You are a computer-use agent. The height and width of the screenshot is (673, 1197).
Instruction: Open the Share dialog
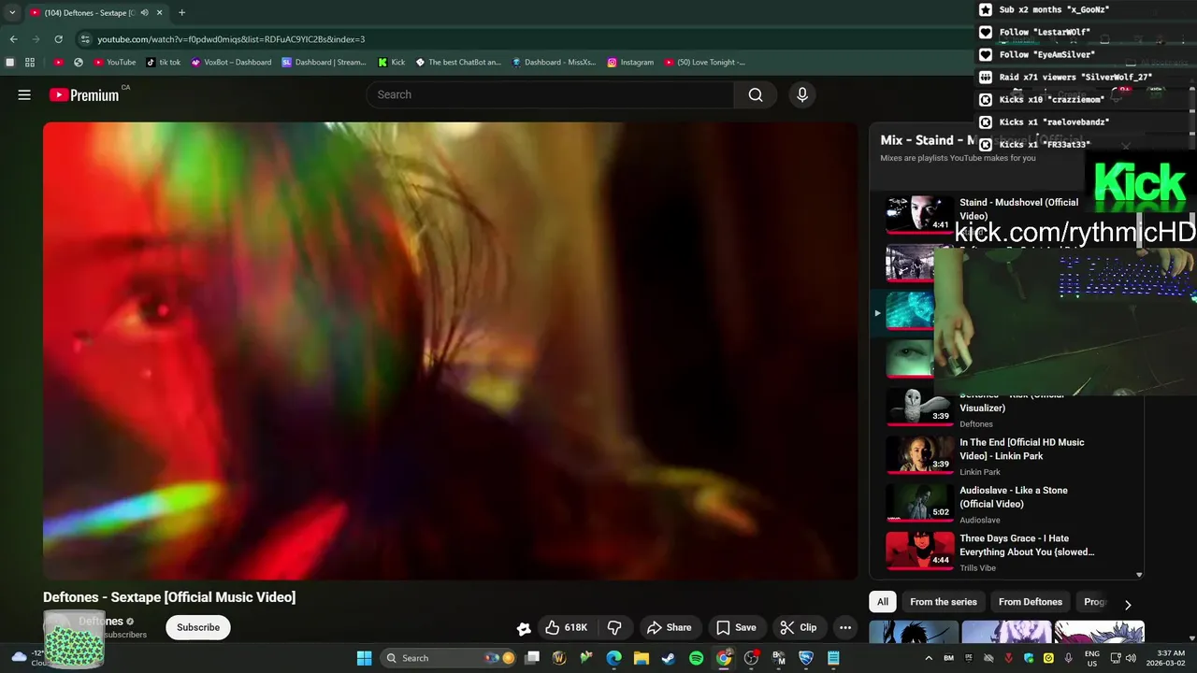click(x=669, y=627)
